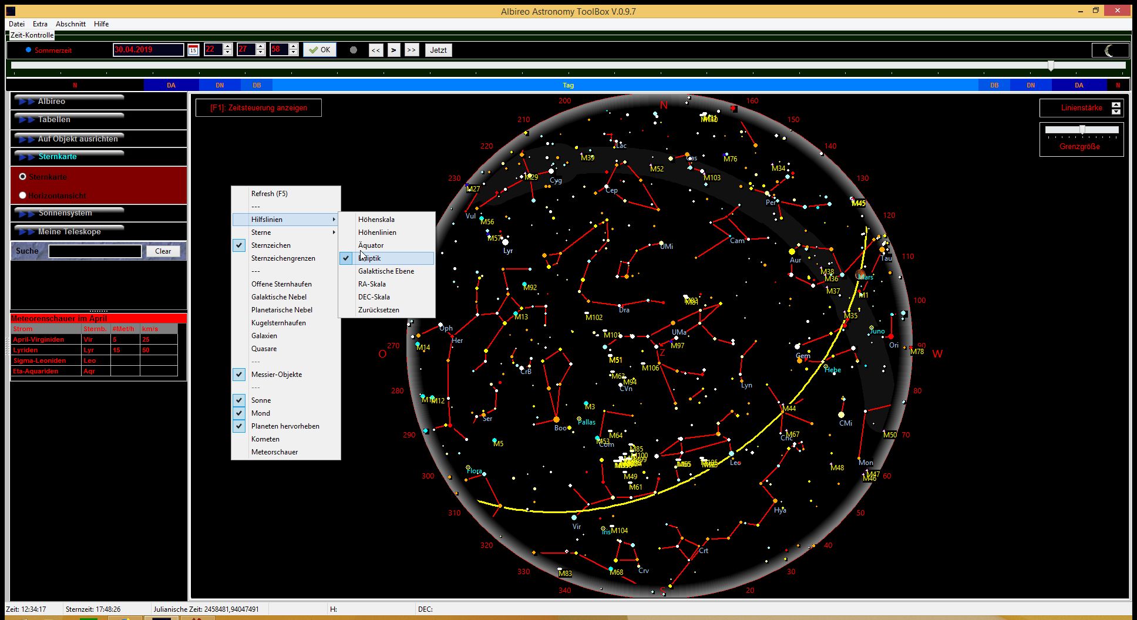Decrease the minute value with down arrow
This screenshot has width=1137, height=620.
coord(261,53)
